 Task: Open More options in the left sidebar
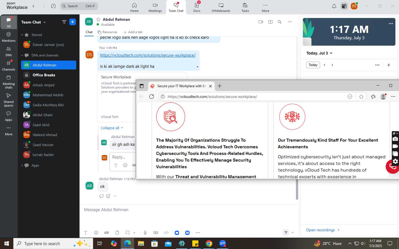[x=9, y=131]
